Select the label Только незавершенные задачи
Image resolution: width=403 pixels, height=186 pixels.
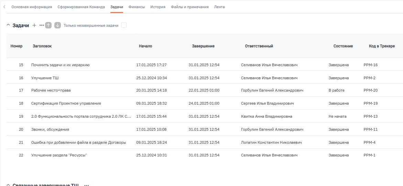point(91,25)
